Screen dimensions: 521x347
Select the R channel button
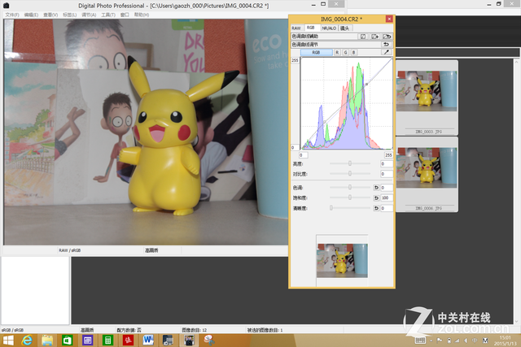tap(337, 52)
